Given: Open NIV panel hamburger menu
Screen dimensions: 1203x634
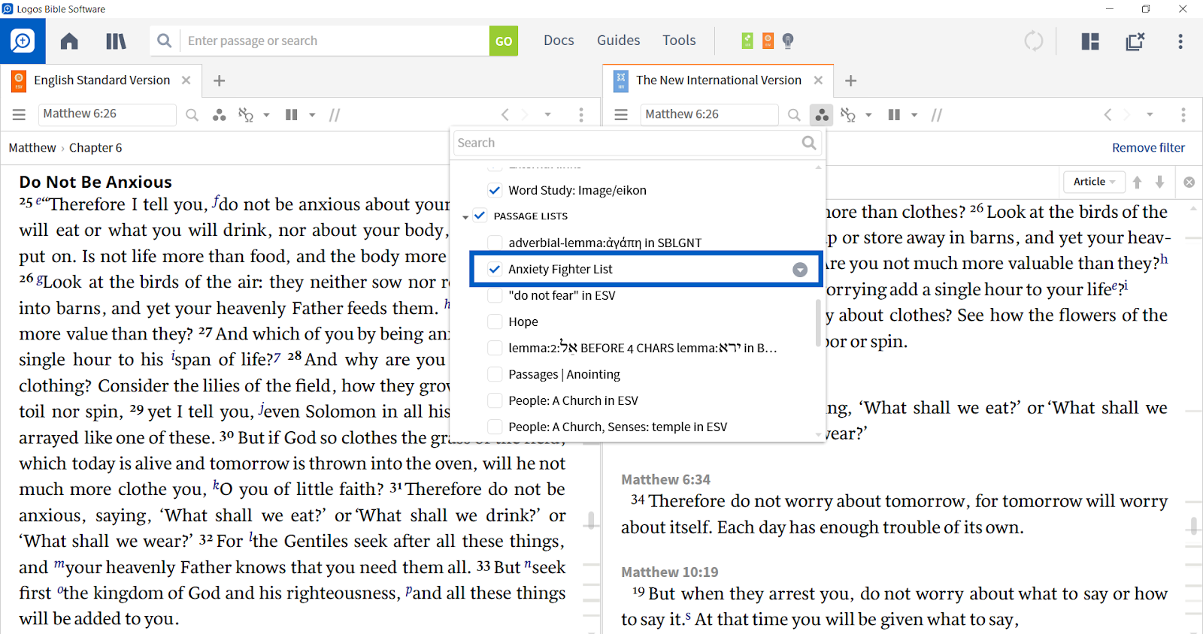Looking at the screenshot, I should pos(621,115).
